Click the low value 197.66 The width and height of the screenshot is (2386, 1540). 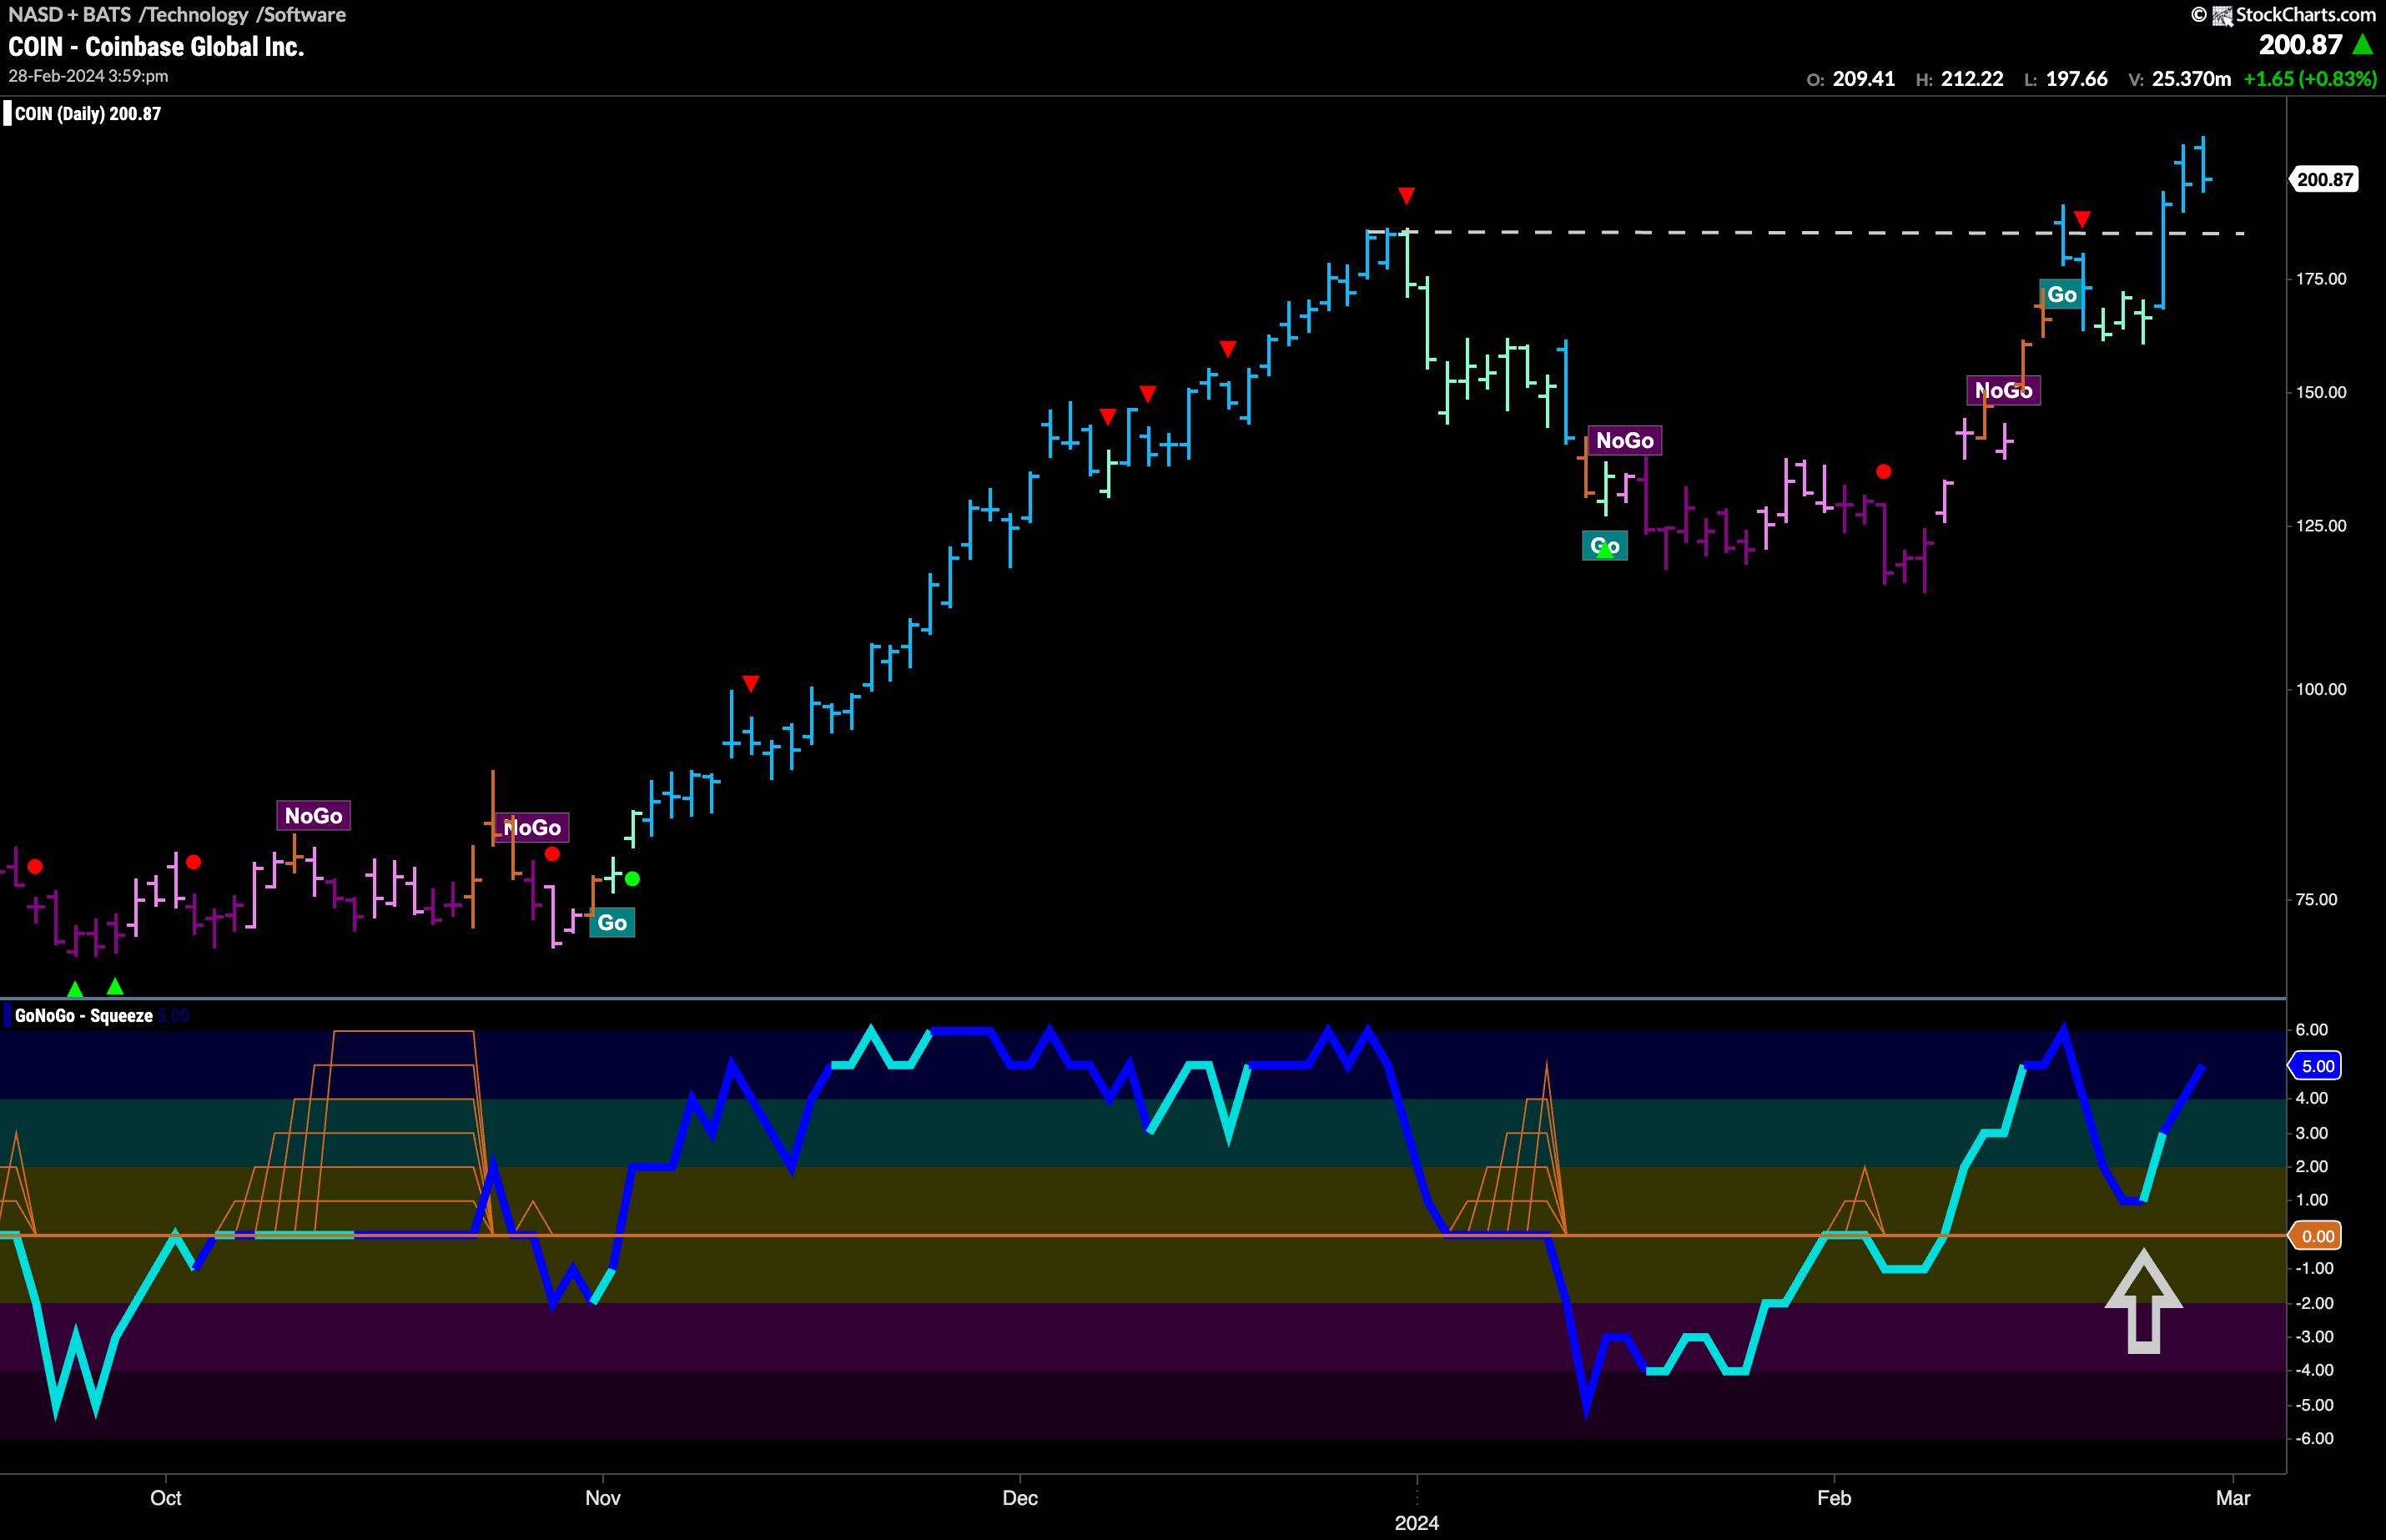pyautogui.click(x=2077, y=79)
